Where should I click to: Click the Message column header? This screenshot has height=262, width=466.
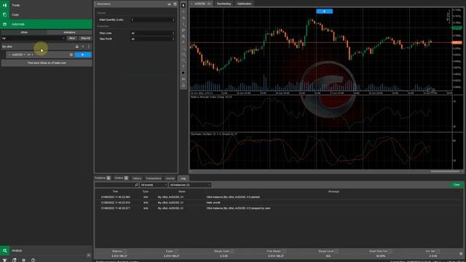pos(333,191)
